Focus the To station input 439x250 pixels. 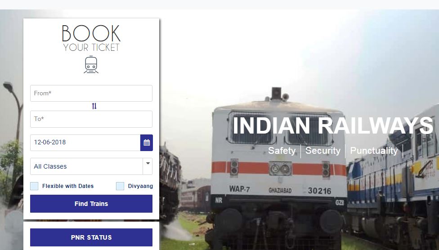91,119
